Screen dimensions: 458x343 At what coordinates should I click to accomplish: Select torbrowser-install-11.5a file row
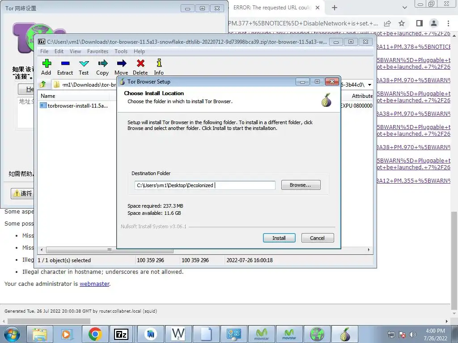pos(77,105)
